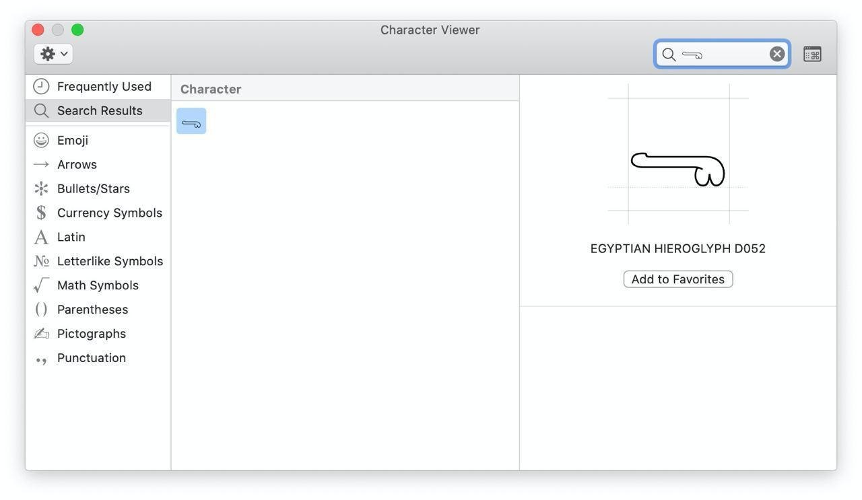Clear the search field with the X button
This screenshot has height=500, width=862.
point(777,55)
